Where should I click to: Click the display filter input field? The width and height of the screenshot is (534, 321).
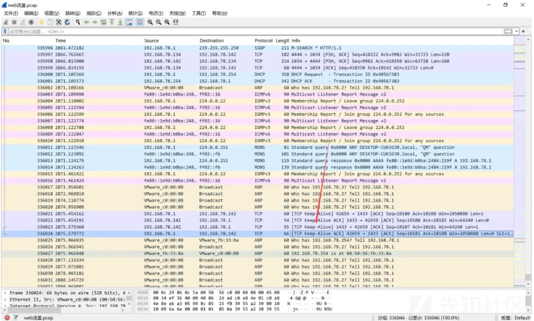pyautogui.click(x=247, y=31)
